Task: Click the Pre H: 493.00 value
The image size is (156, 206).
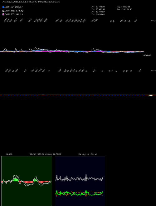Action: [x=98, y=9]
